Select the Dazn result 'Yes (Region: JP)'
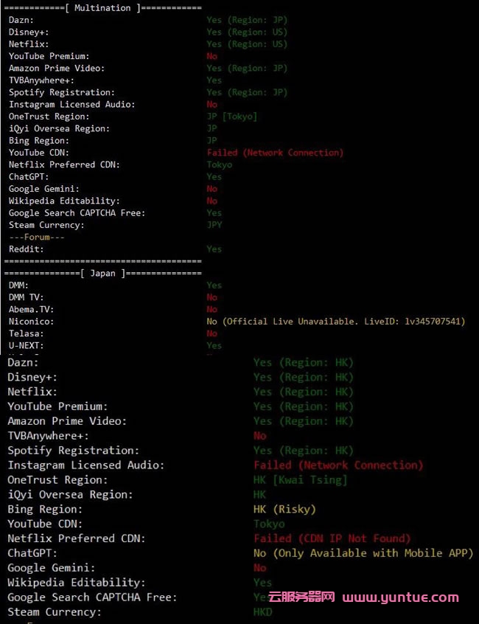The width and height of the screenshot is (479, 624). [x=247, y=20]
